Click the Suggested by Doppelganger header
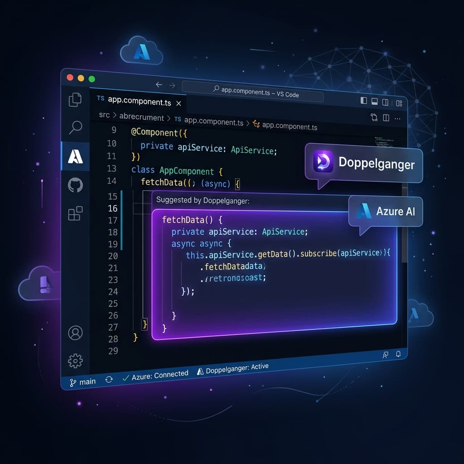Viewport: 464px width, 464px height. (x=203, y=200)
